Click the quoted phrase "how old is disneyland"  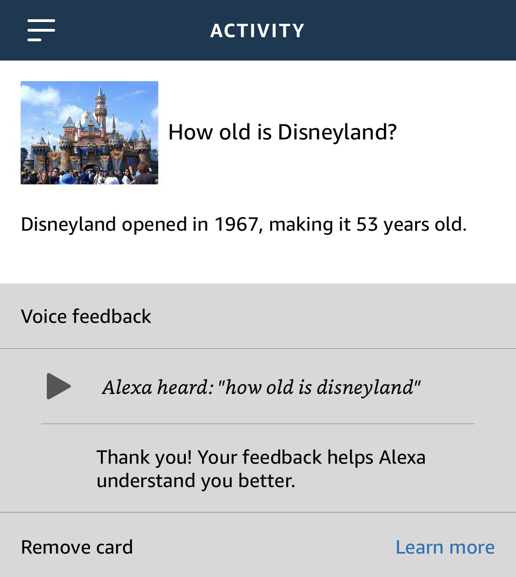click(319, 387)
